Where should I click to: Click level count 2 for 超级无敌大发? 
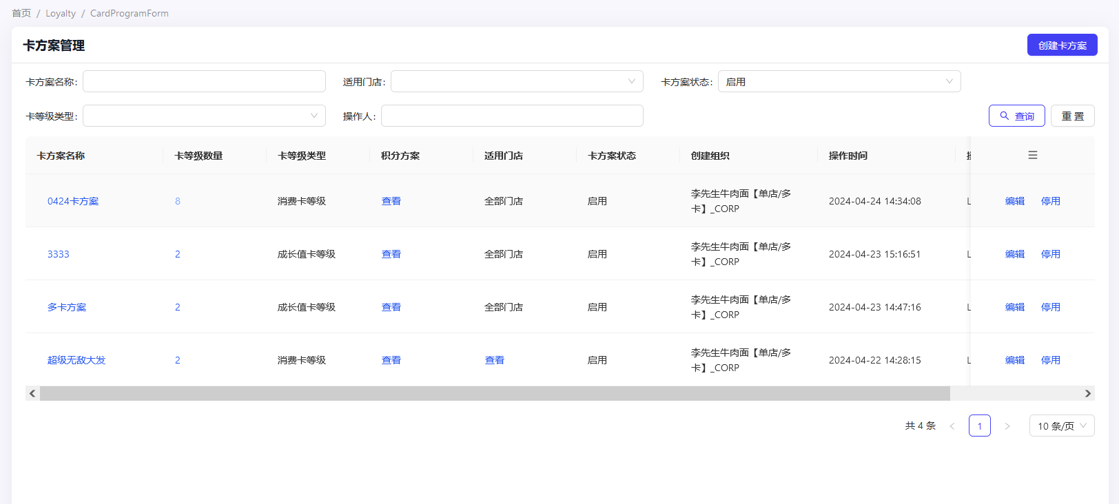coord(178,360)
